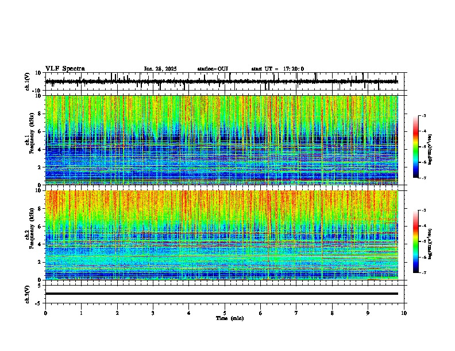The height and width of the screenshot is (351, 455).
Task: Click the "-5" tick on ch.3(V) axis
Action: click(x=38, y=303)
